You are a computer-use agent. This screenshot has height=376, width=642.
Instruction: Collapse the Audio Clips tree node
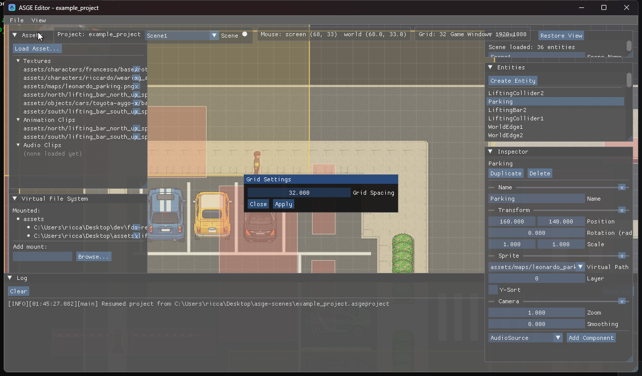(x=18, y=145)
